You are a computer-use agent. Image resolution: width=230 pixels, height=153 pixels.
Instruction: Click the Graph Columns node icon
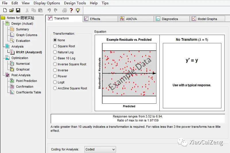(x=12, y=35)
